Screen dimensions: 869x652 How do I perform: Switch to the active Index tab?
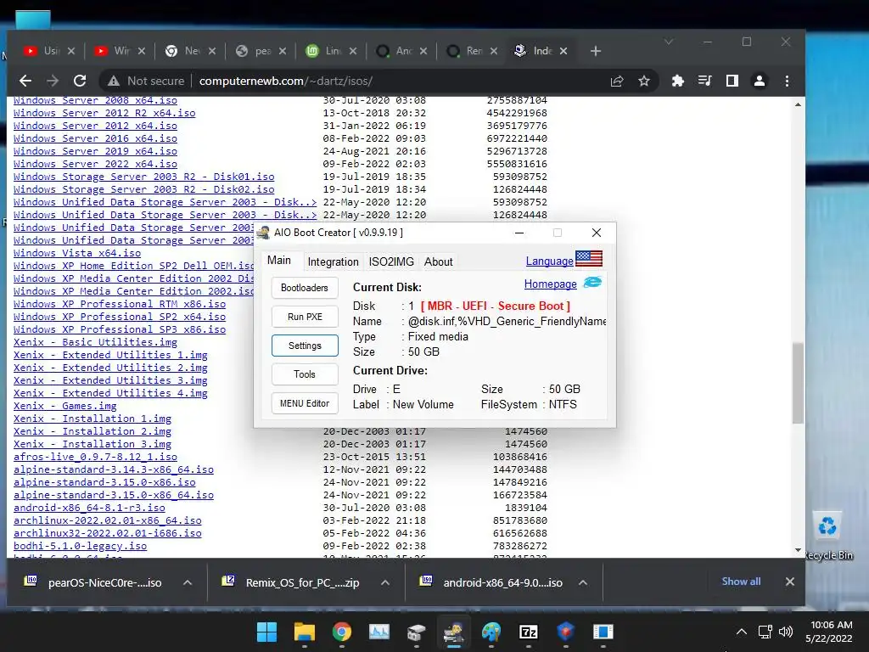[541, 51]
